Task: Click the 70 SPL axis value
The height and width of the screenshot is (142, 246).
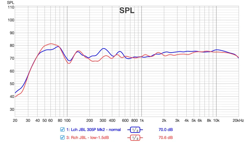Action: 12,58
